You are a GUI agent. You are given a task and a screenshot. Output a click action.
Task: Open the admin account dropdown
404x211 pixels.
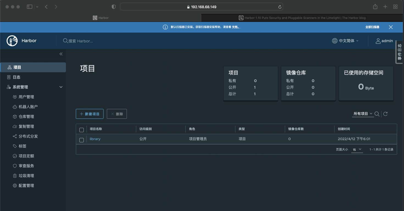coord(386,41)
